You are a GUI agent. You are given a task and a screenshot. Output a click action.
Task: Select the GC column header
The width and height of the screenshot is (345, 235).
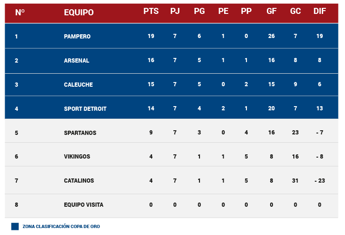(295, 11)
